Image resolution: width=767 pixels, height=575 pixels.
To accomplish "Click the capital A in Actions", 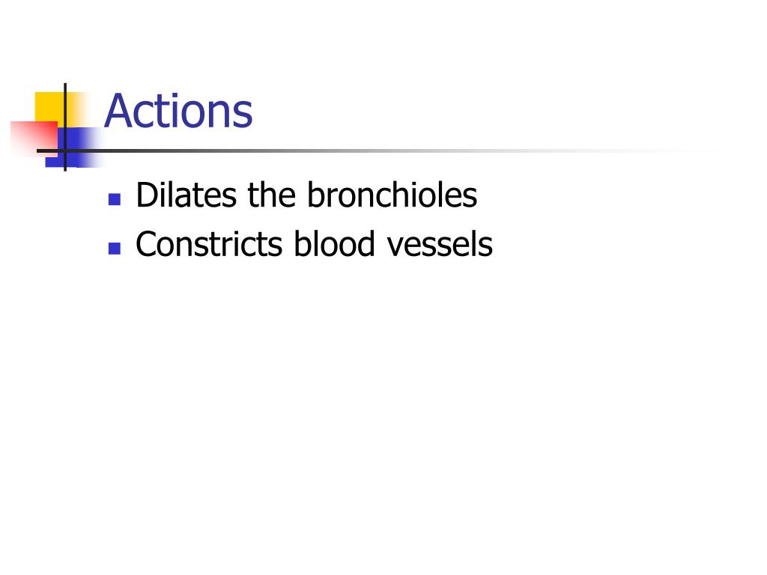I will pyautogui.click(x=119, y=112).
